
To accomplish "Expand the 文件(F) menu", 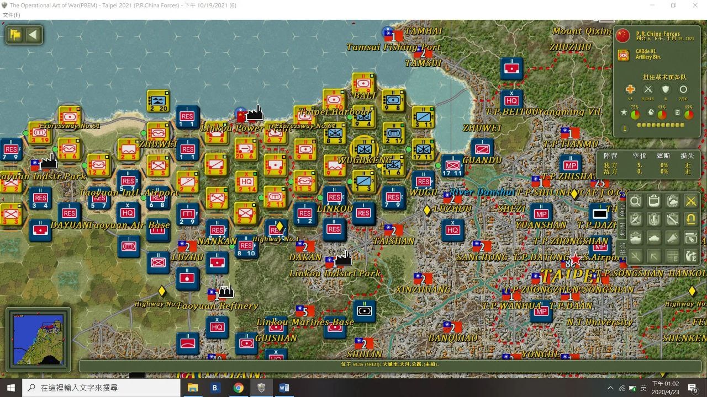I will coord(11,15).
